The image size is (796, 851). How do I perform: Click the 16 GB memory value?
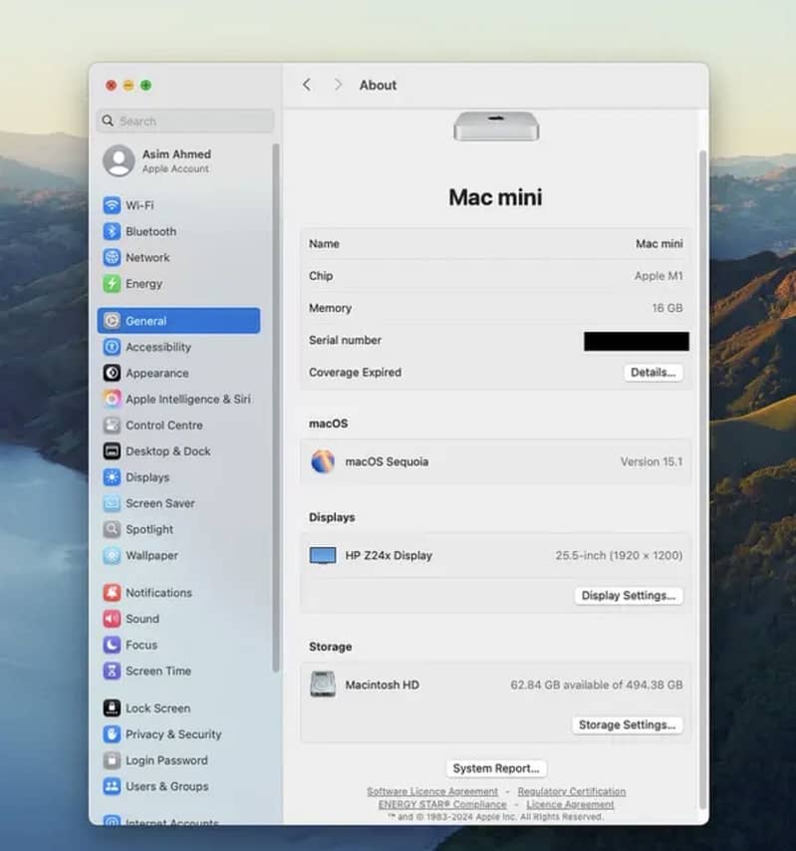pos(667,308)
